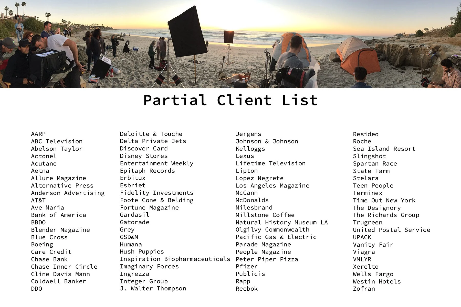The width and height of the screenshot is (461, 307).
Task: Select 'GSD&M' entry
Action: [x=129, y=237]
